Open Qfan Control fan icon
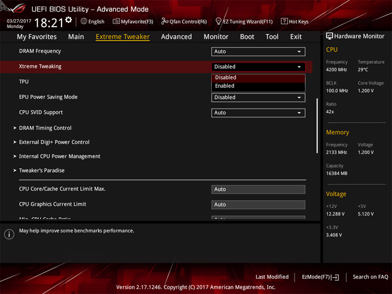Viewport: 392px width, 294px height. [x=164, y=21]
